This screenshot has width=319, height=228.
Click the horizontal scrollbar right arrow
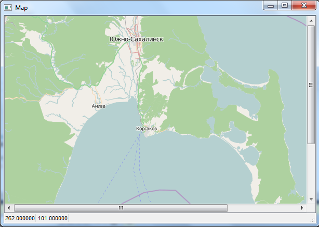(302, 208)
